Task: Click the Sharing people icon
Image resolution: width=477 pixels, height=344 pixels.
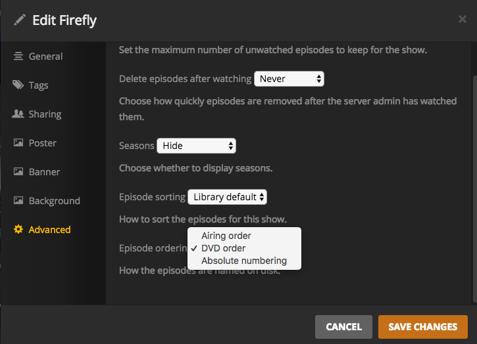Action: [18, 114]
